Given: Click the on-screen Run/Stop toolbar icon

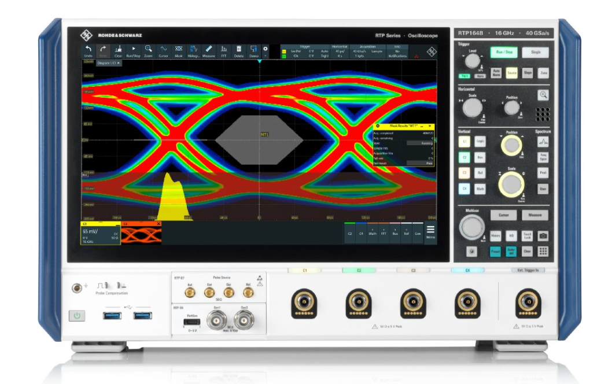Looking at the screenshot, I should click(133, 51).
